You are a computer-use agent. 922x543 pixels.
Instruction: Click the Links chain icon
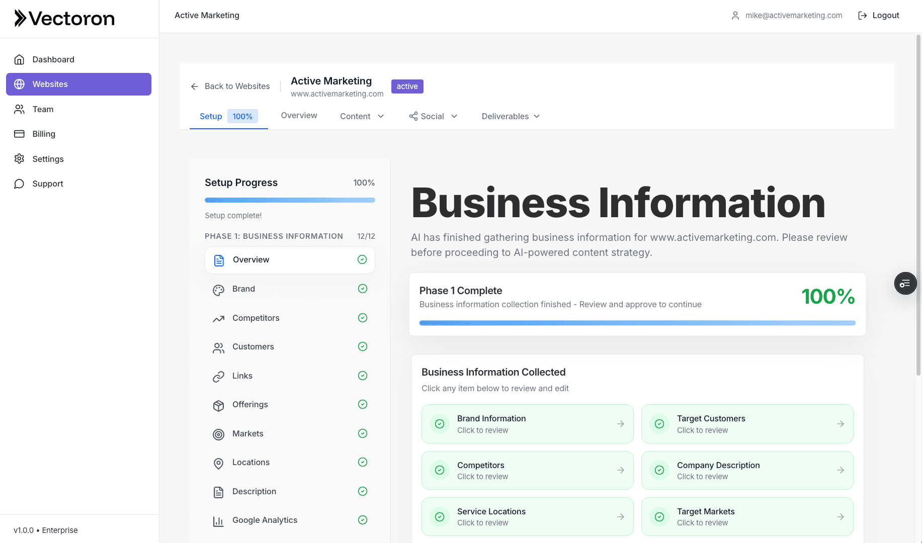tap(218, 376)
